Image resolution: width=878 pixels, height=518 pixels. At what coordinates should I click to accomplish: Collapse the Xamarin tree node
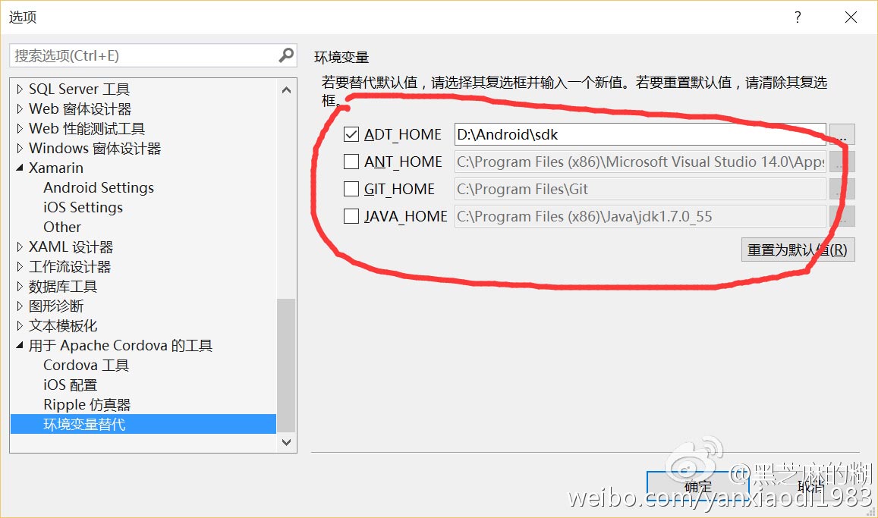pos(20,168)
